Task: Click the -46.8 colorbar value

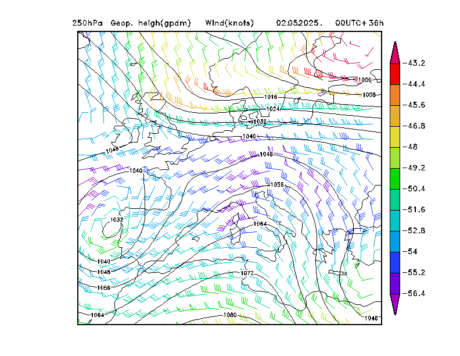Action: 415,126
